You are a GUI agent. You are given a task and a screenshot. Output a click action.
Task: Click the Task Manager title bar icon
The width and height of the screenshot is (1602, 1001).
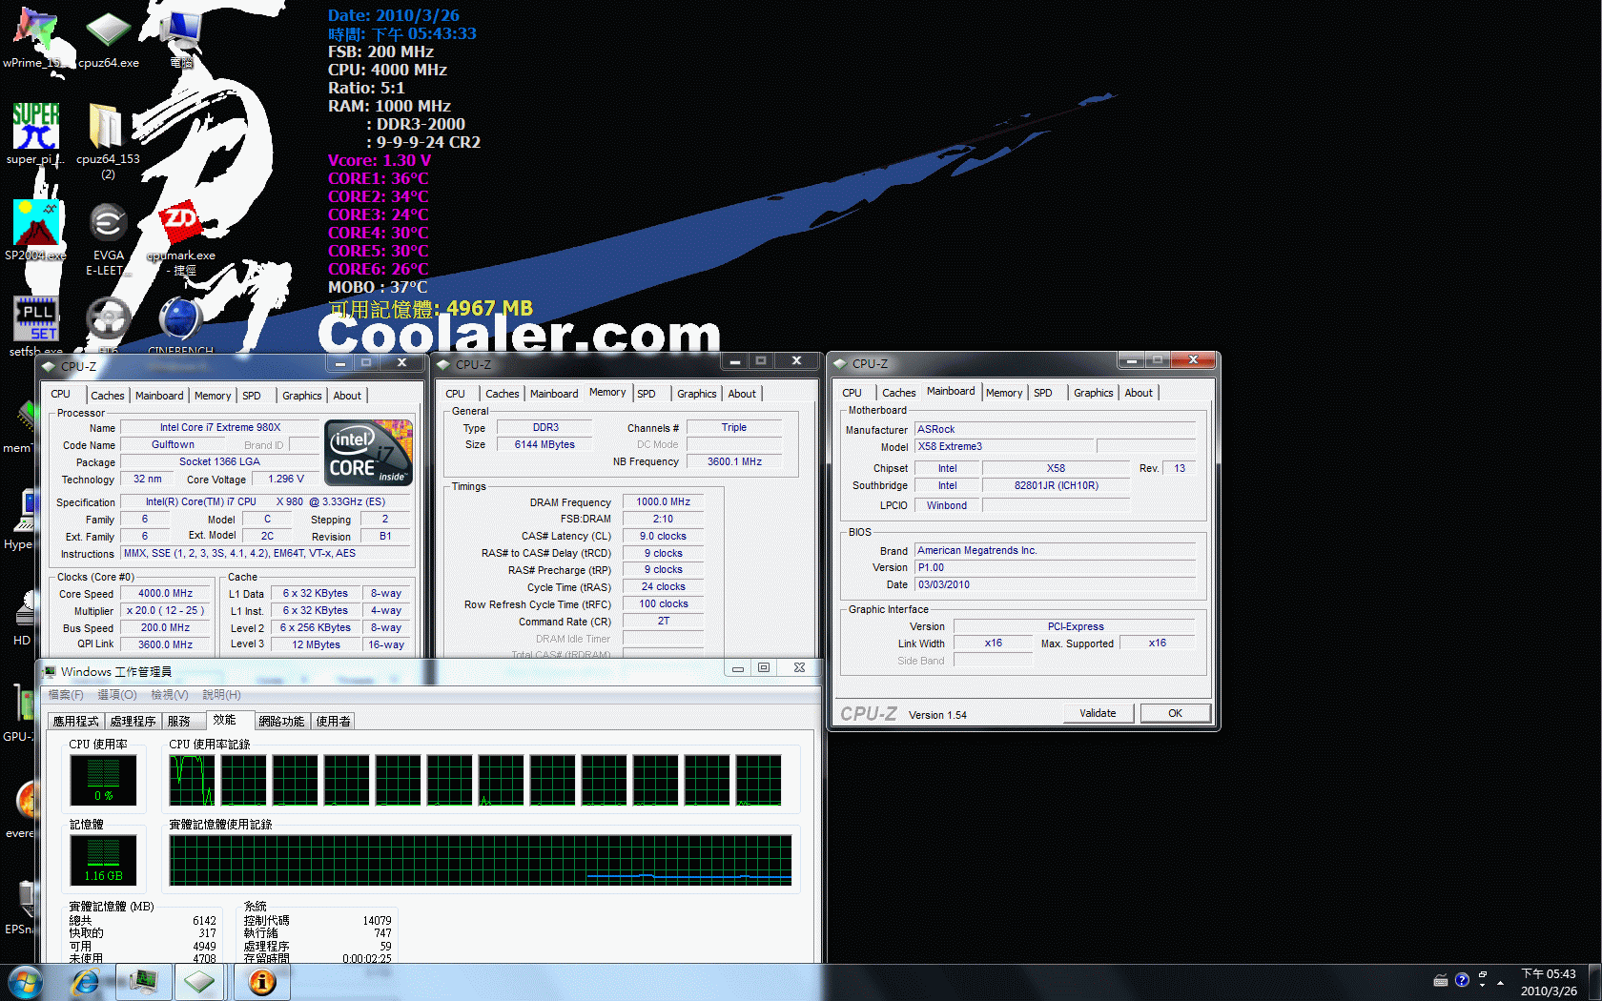[x=50, y=671]
